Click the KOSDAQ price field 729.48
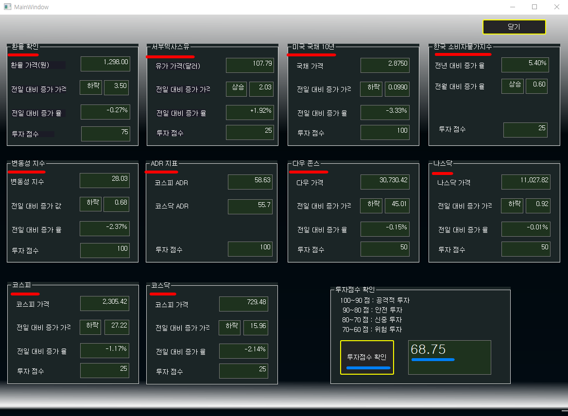This screenshot has height=416, width=568. (x=243, y=304)
